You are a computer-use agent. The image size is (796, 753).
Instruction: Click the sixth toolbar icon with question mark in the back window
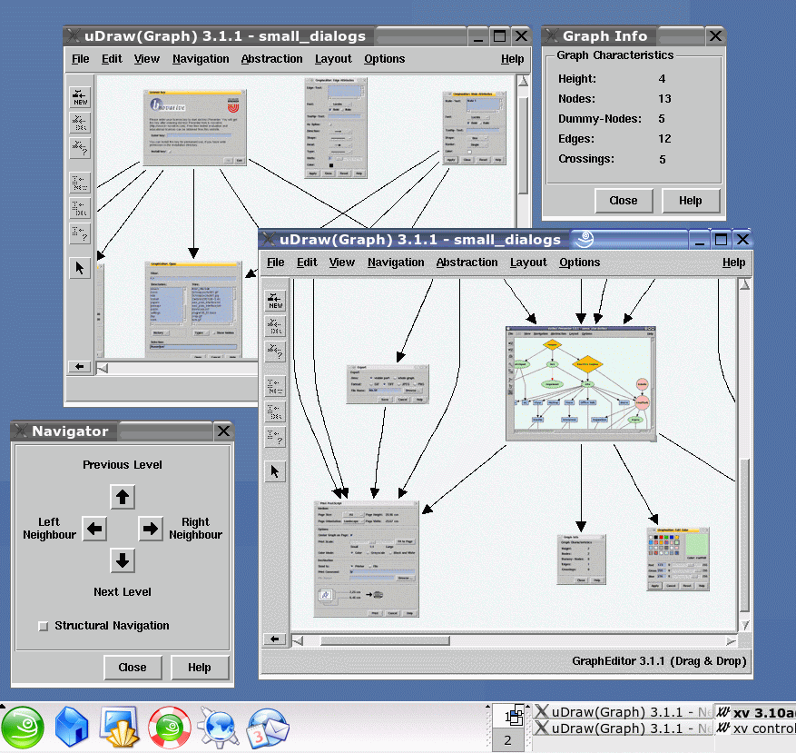pos(80,233)
